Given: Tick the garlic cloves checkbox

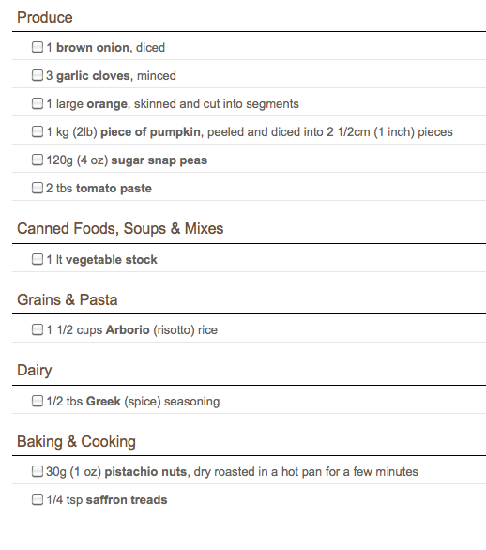Looking at the screenshot, I should [38, 75].
